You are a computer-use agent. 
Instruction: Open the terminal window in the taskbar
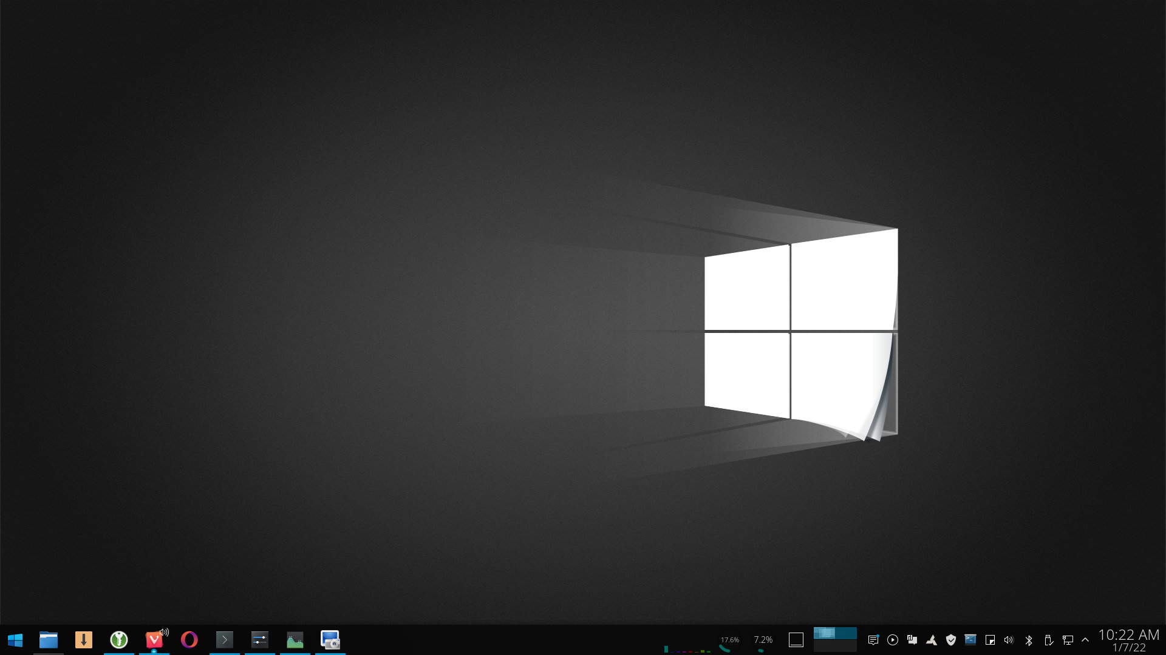coord(225,640)
